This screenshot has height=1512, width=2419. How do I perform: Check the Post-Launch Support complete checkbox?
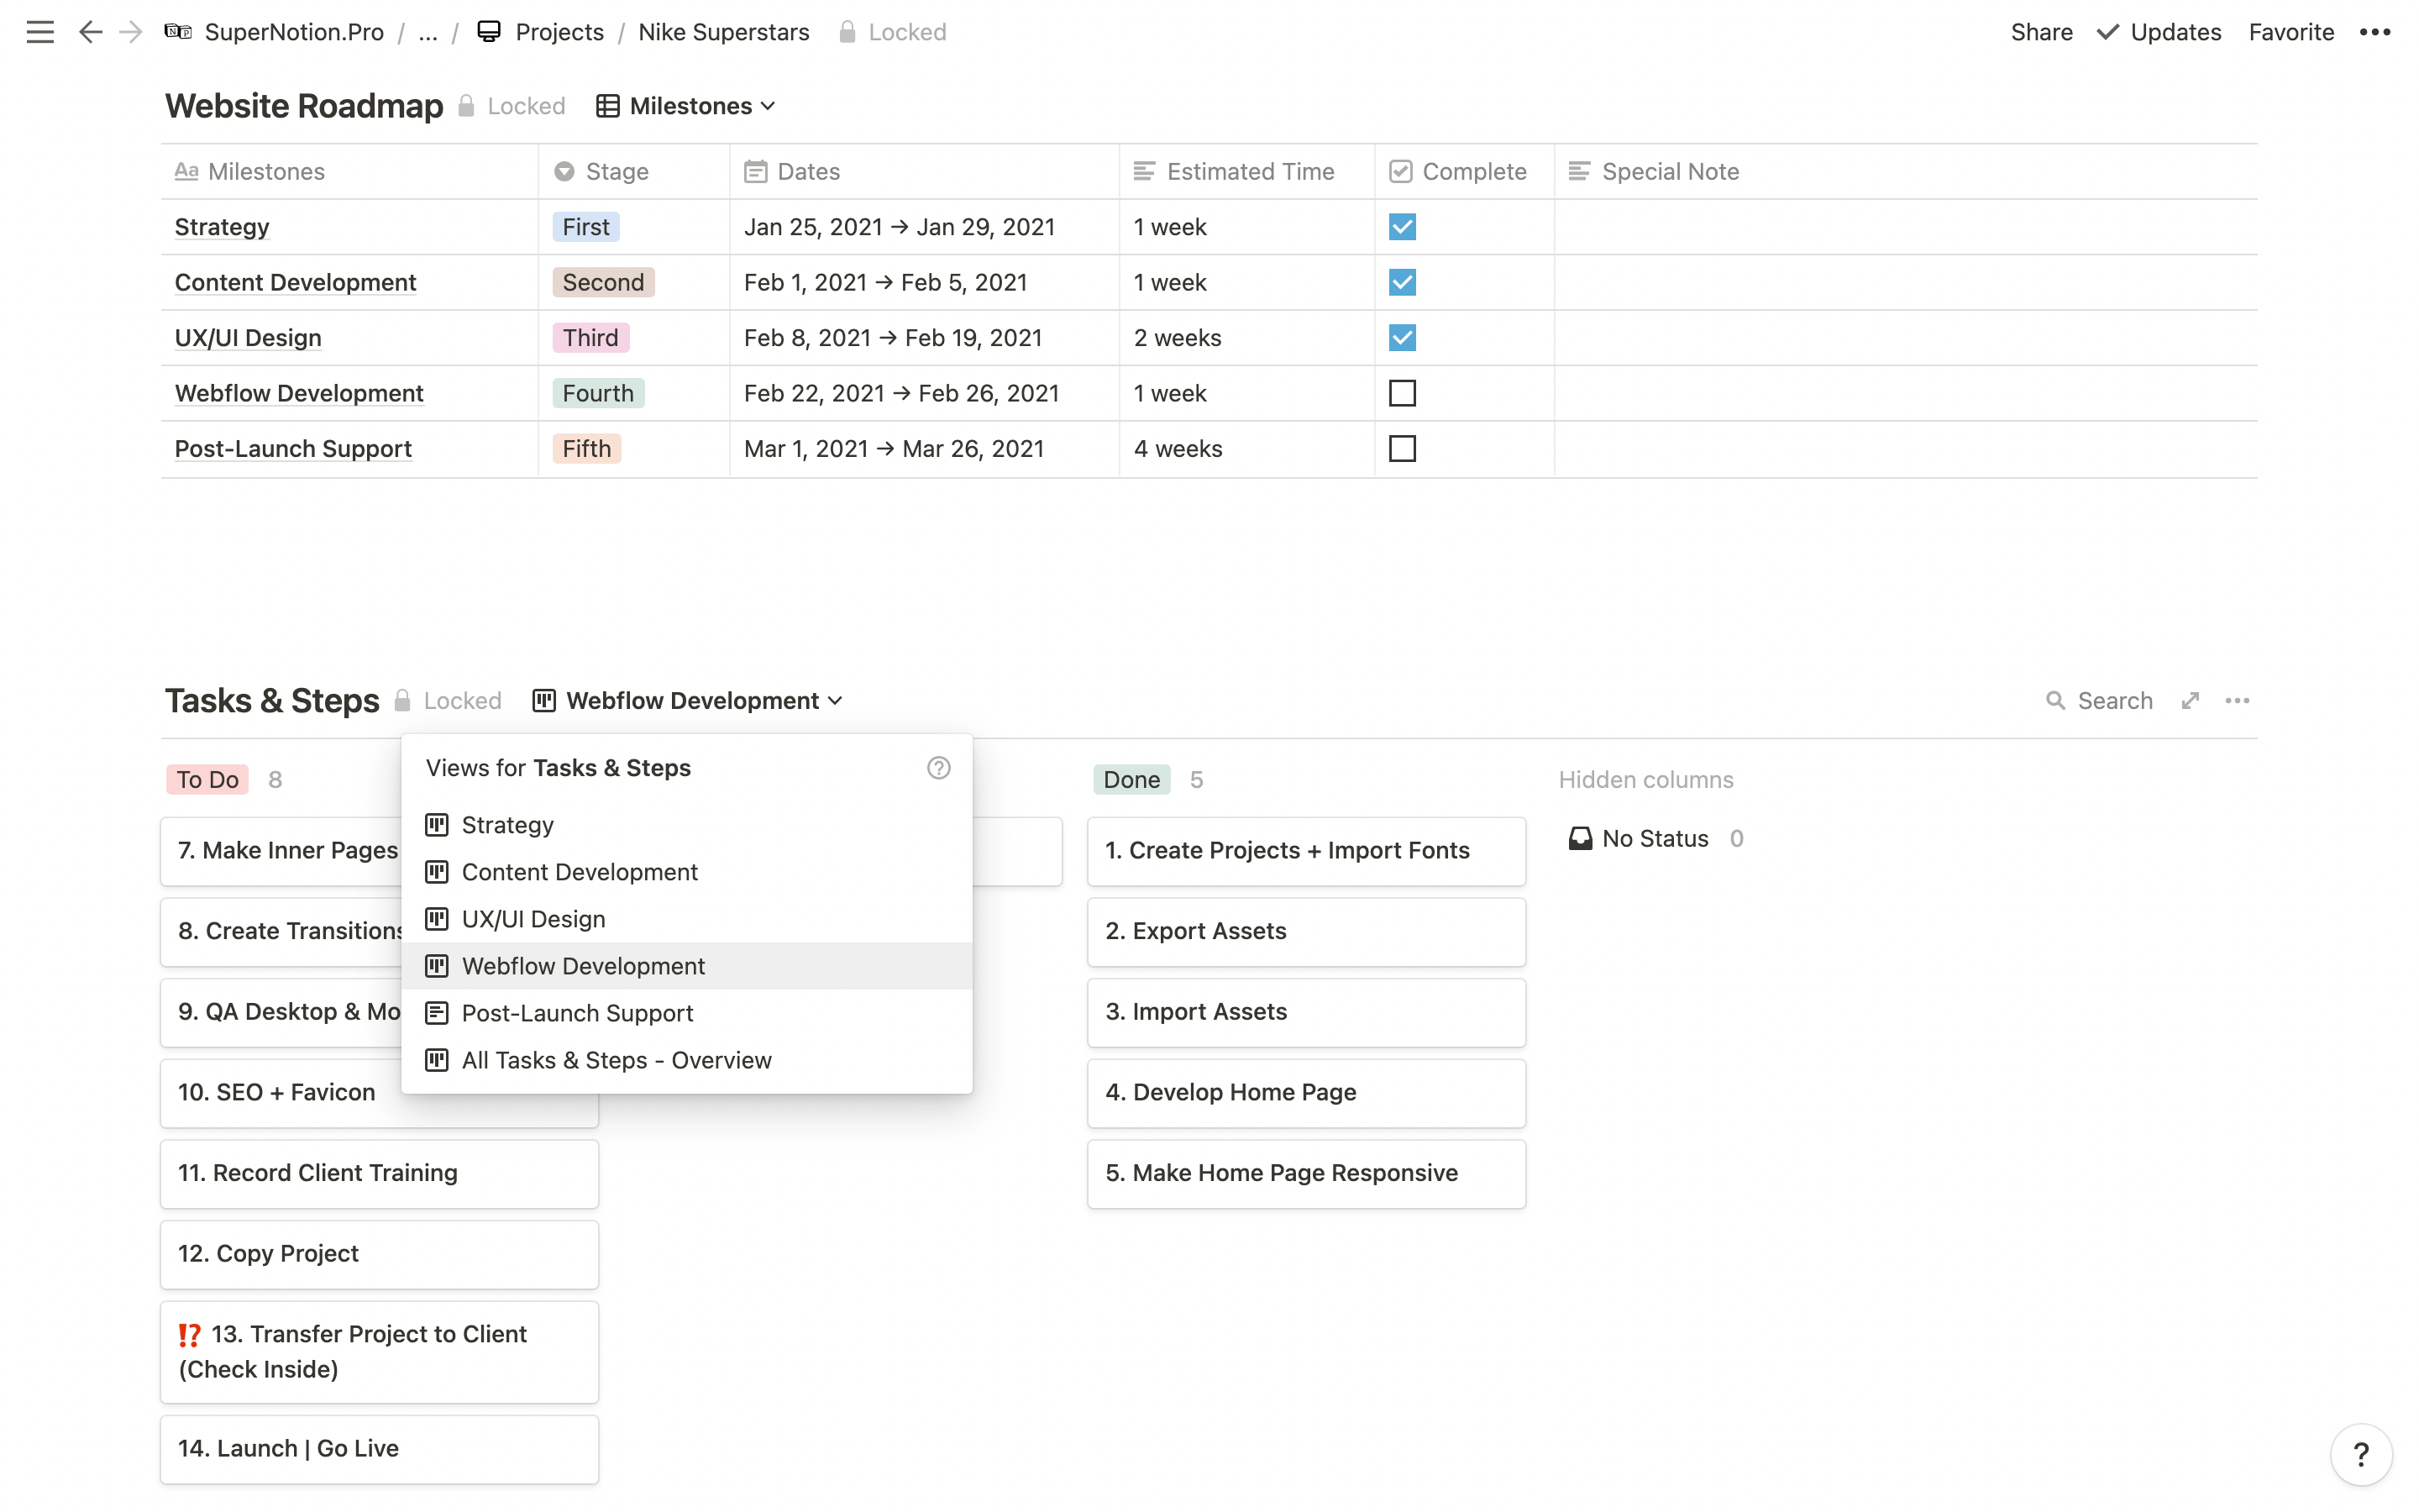(x=1401, y=449)
